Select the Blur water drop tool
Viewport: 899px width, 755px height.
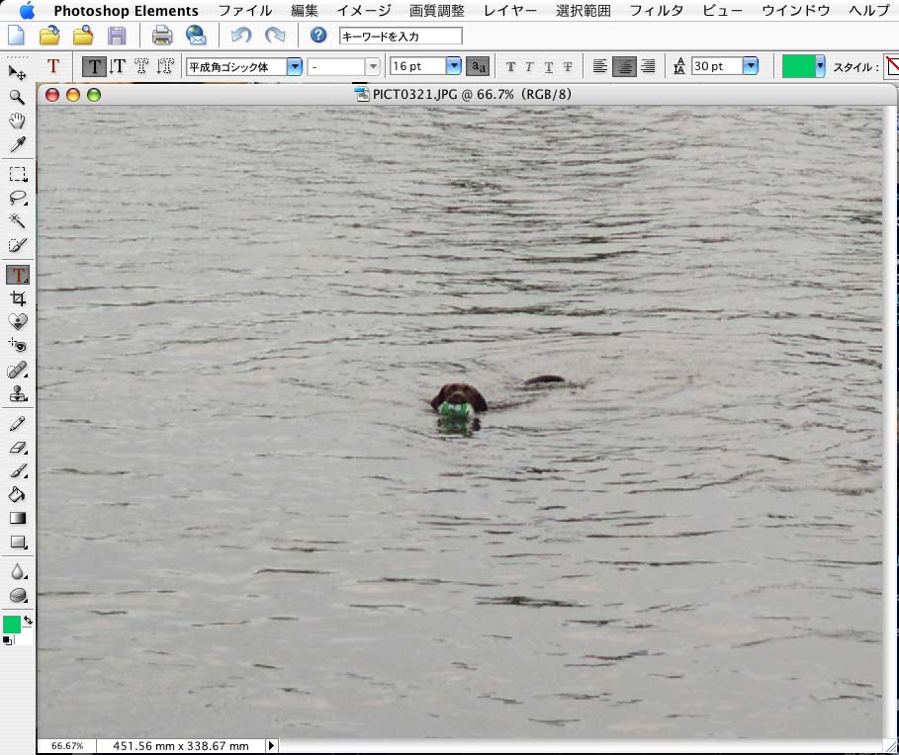[x=17, y=572]
